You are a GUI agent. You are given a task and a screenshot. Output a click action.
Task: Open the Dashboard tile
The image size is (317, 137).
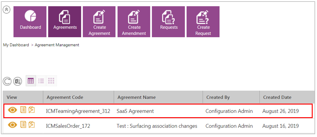[x=30, y=22]
